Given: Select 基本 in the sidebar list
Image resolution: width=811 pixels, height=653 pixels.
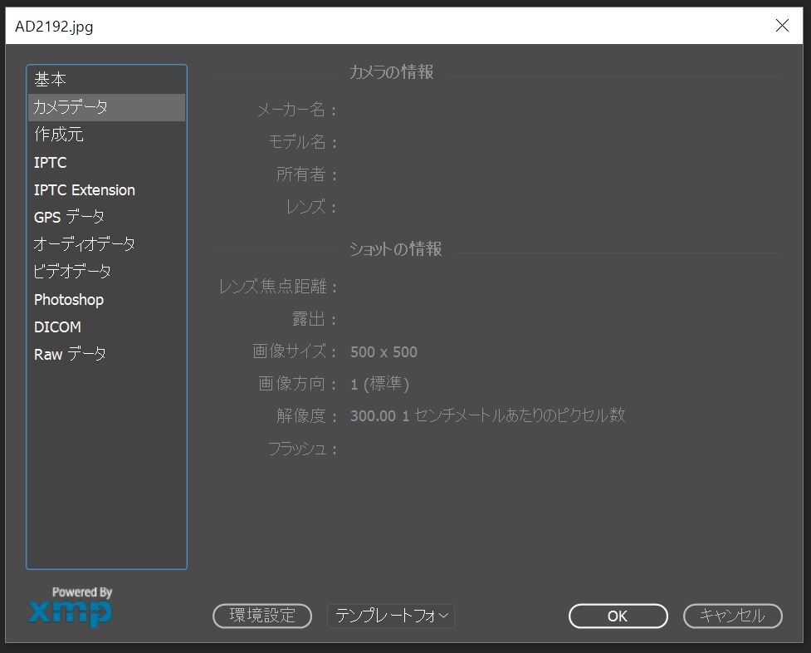Looking at the screenshot, I should click(x=51, y=80).
